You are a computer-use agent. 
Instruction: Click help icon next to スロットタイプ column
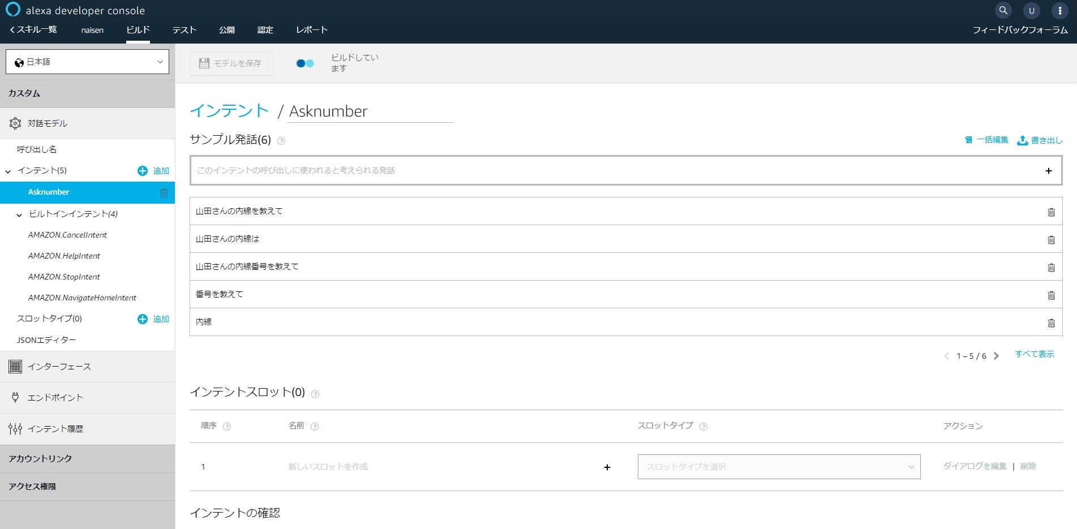click(x=703, y=427)
